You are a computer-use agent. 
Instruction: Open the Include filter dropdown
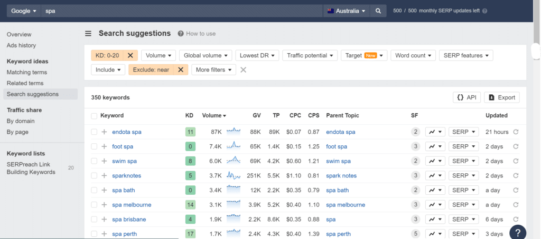108,70
